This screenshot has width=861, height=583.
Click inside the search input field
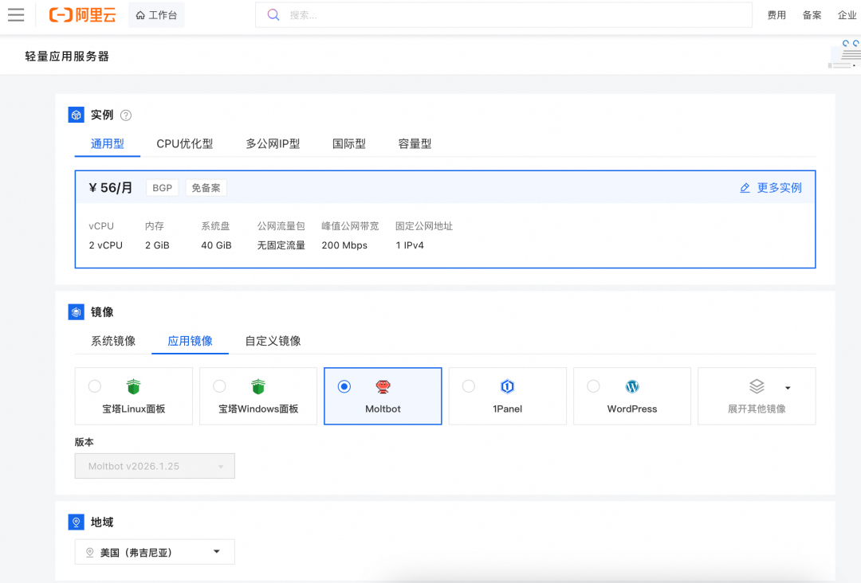[478, 14]
